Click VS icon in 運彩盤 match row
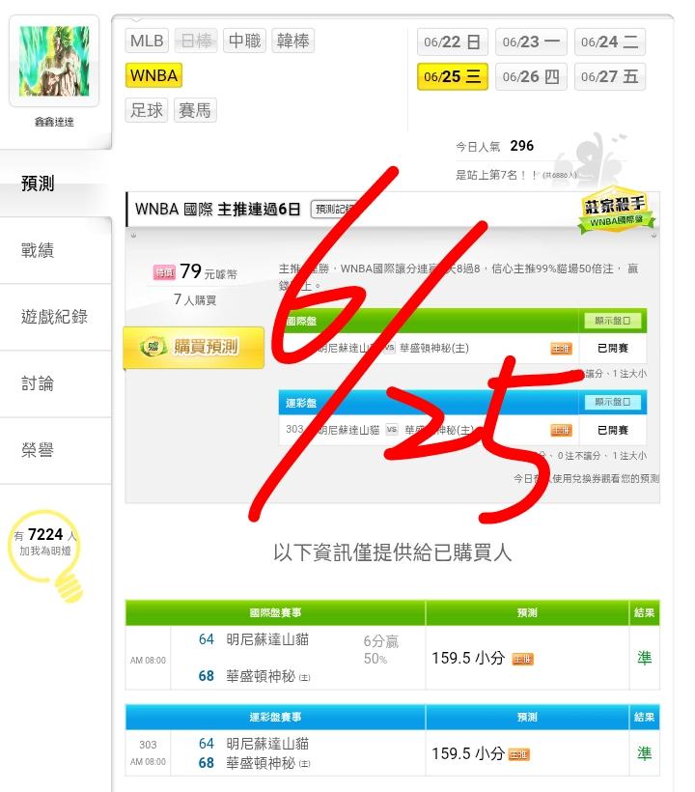The width and height of the screenshot is (695, 792). pyautogui.click(x=392, y=430)
